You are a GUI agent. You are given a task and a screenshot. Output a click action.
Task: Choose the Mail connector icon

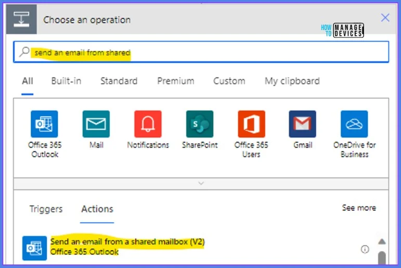tap(96, 124)
